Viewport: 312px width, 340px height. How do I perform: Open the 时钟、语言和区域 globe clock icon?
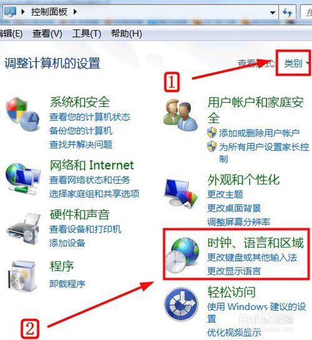[x=182, y=255]
